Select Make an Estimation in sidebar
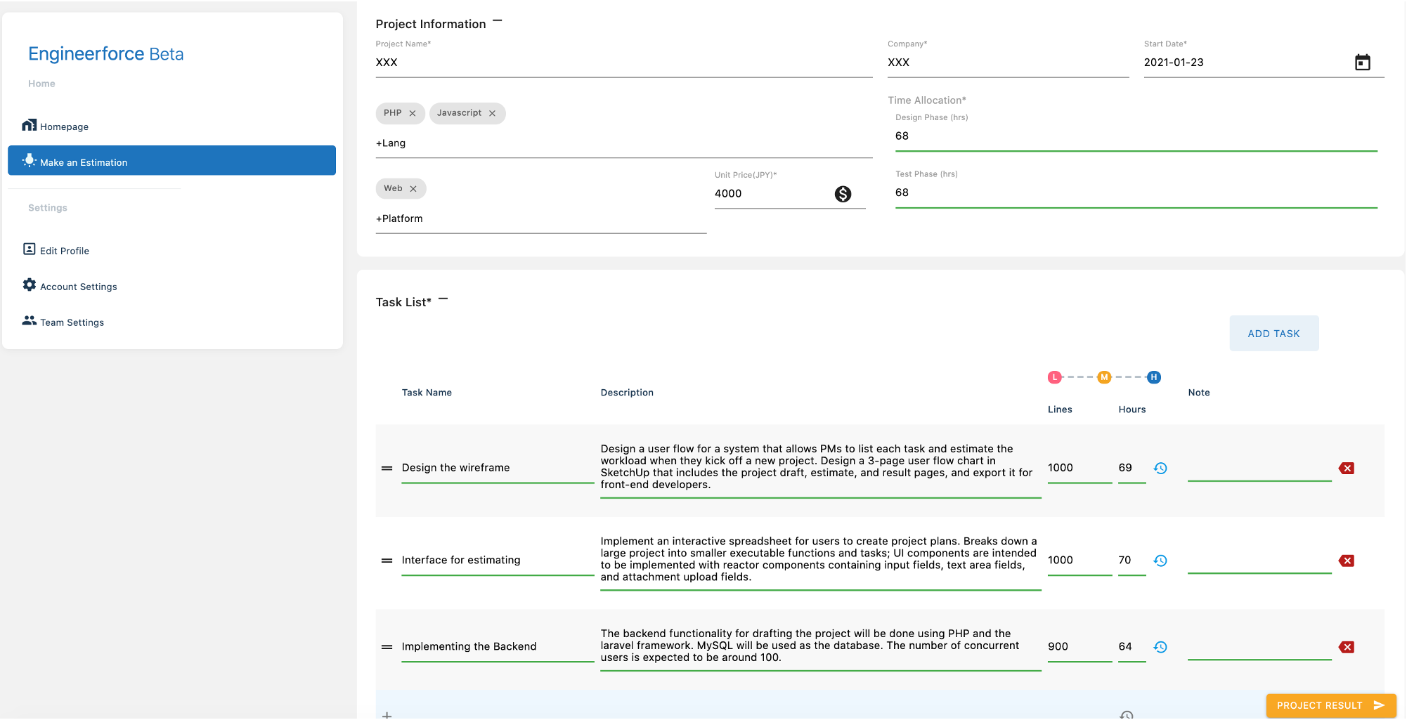Viewport: 1407px width, 720px height. [171, 160]
